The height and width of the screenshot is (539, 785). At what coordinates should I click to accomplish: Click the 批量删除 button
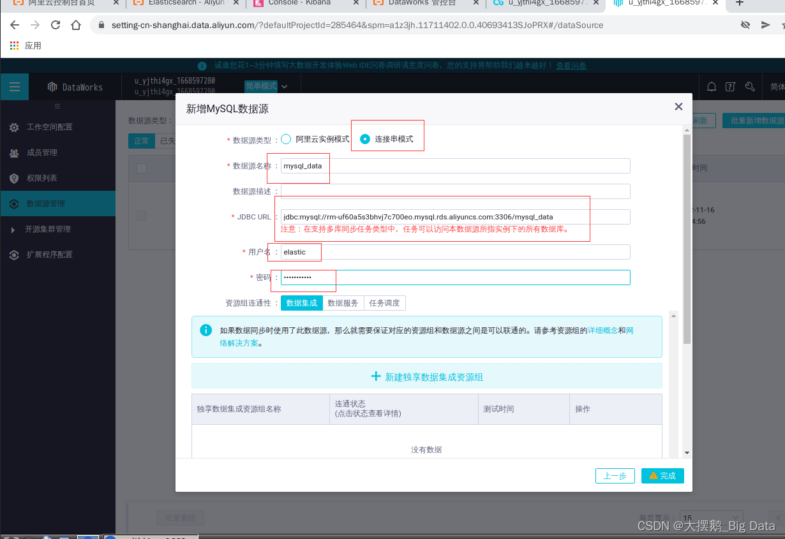pos(181,518)
